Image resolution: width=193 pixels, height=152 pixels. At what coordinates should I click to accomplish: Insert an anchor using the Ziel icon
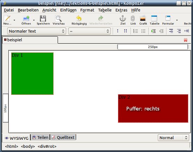tap(123, 18)
